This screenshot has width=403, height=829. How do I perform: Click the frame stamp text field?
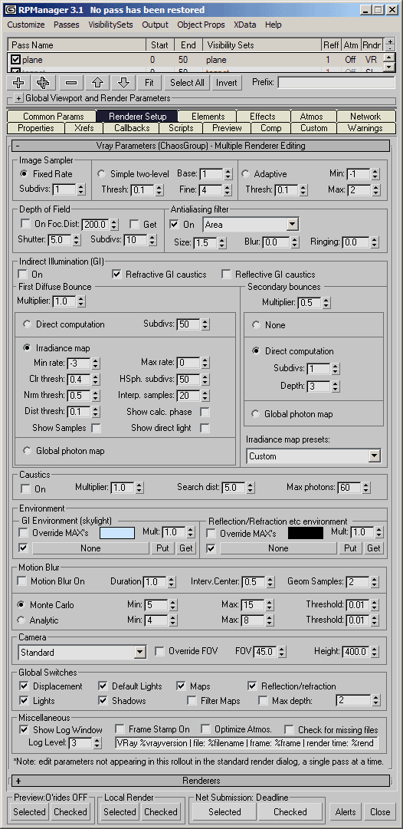[247, 743]
